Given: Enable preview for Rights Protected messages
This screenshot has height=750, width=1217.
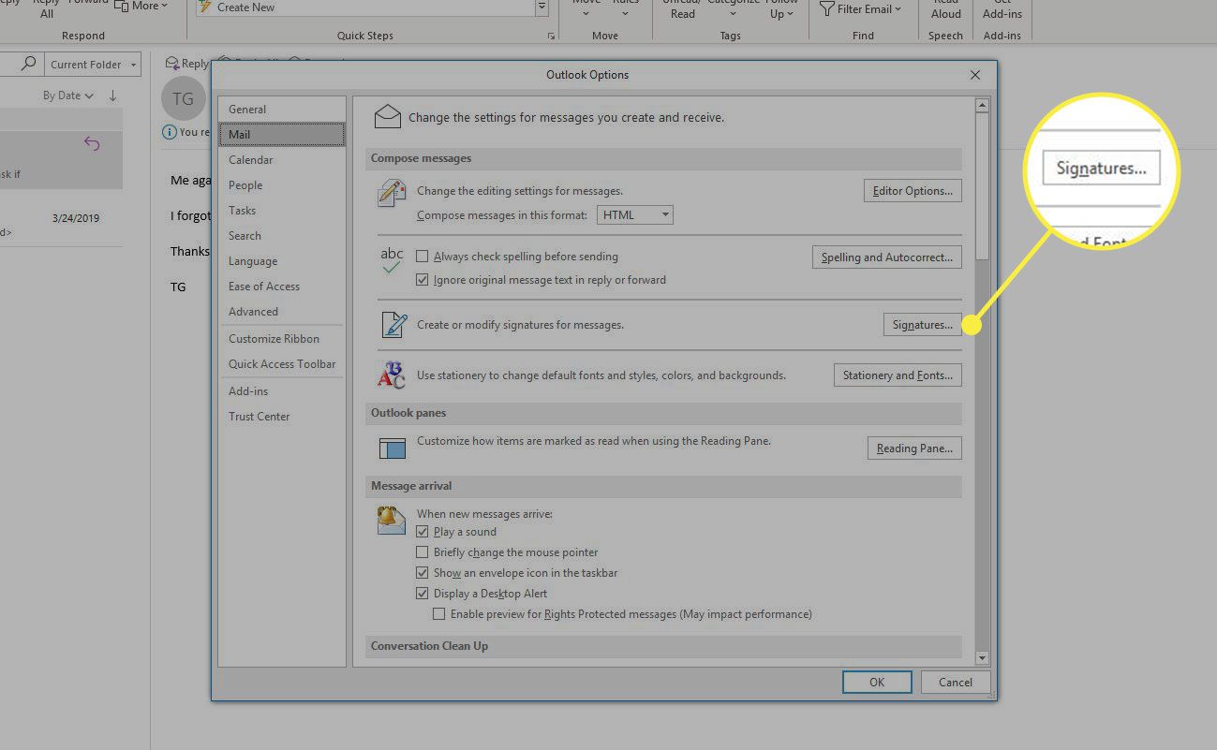Looking at the screenshot, I should click(439, 614).
